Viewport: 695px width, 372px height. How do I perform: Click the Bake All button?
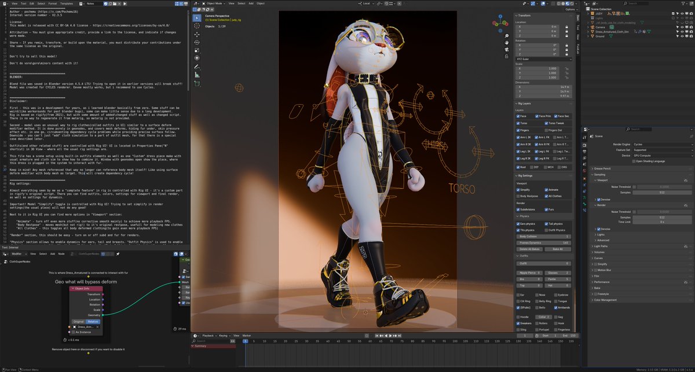pyautogui.click(x=558, y=249)
